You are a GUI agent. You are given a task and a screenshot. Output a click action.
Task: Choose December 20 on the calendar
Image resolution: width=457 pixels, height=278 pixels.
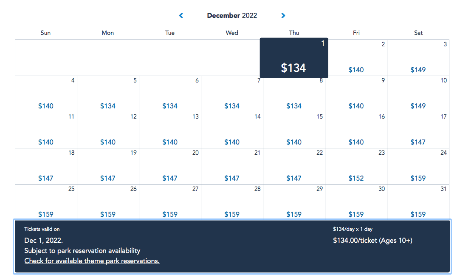170,166
